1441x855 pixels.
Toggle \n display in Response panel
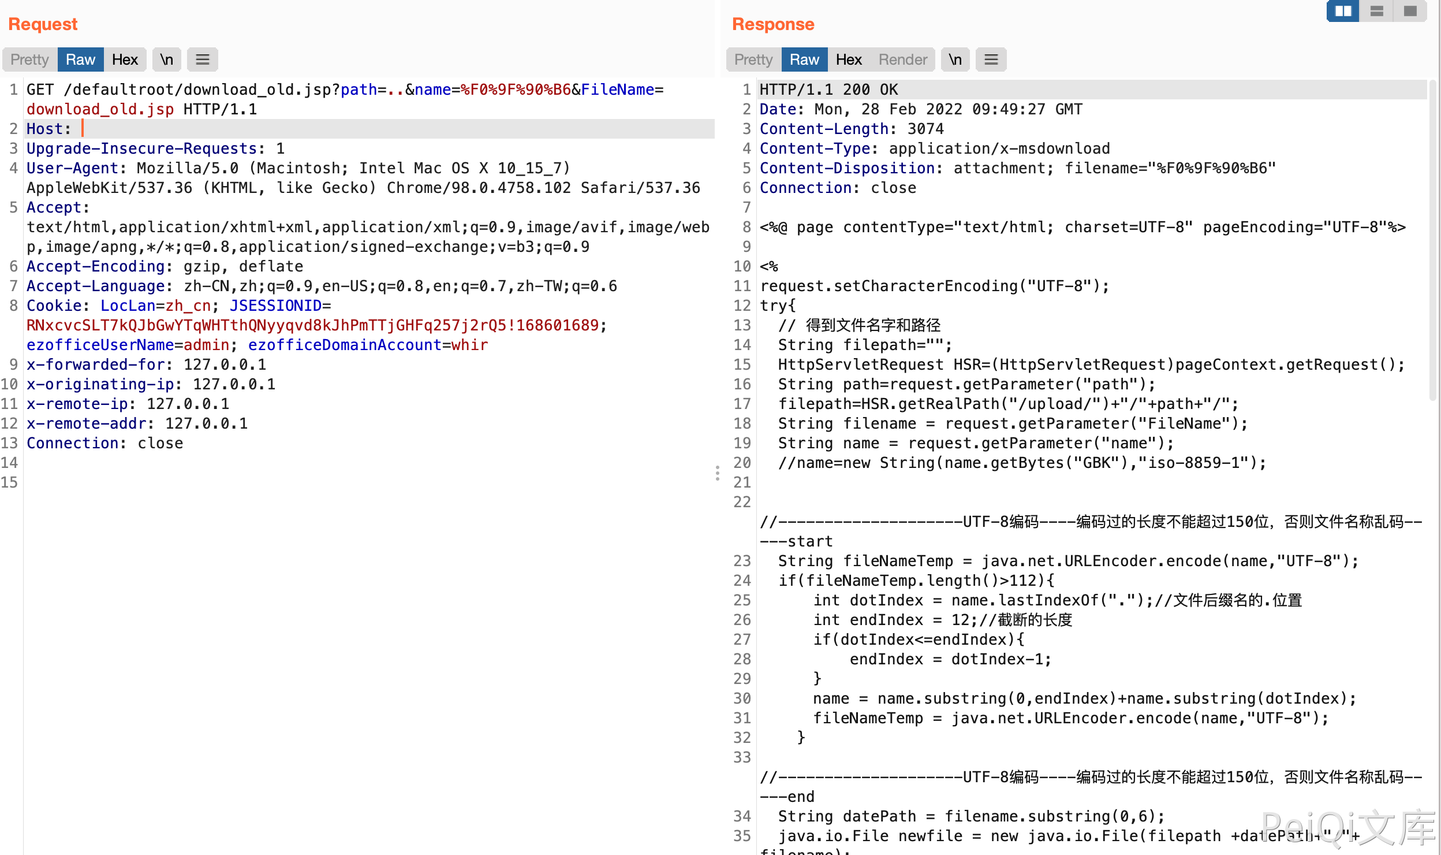(x=955, y=60)
